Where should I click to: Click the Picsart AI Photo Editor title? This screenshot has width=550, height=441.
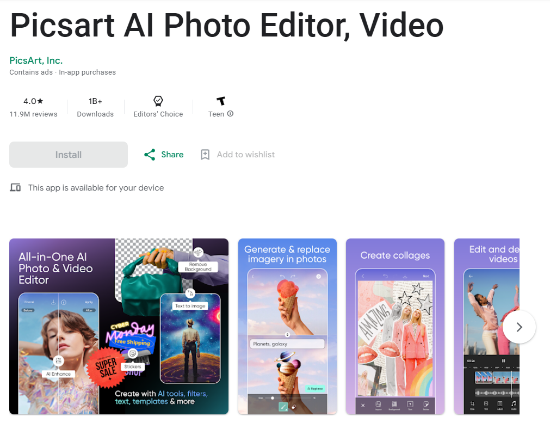pos(227,25)
